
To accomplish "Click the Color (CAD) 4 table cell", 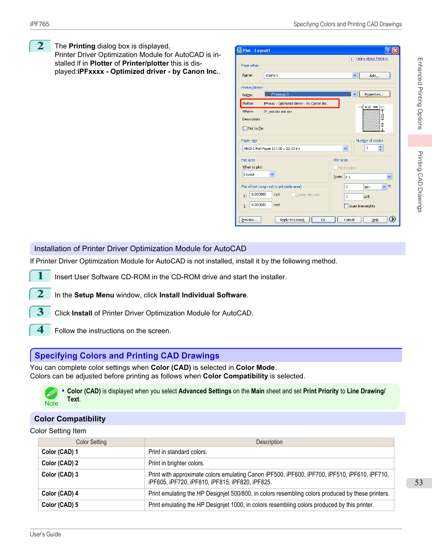I will (91, 494).
